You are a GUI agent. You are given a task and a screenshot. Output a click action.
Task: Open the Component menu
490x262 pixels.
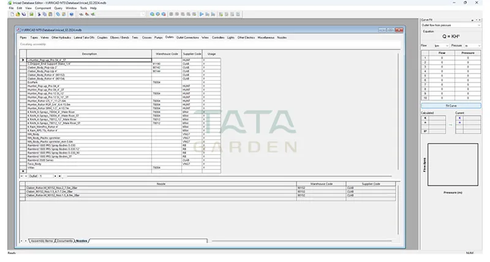43,8
